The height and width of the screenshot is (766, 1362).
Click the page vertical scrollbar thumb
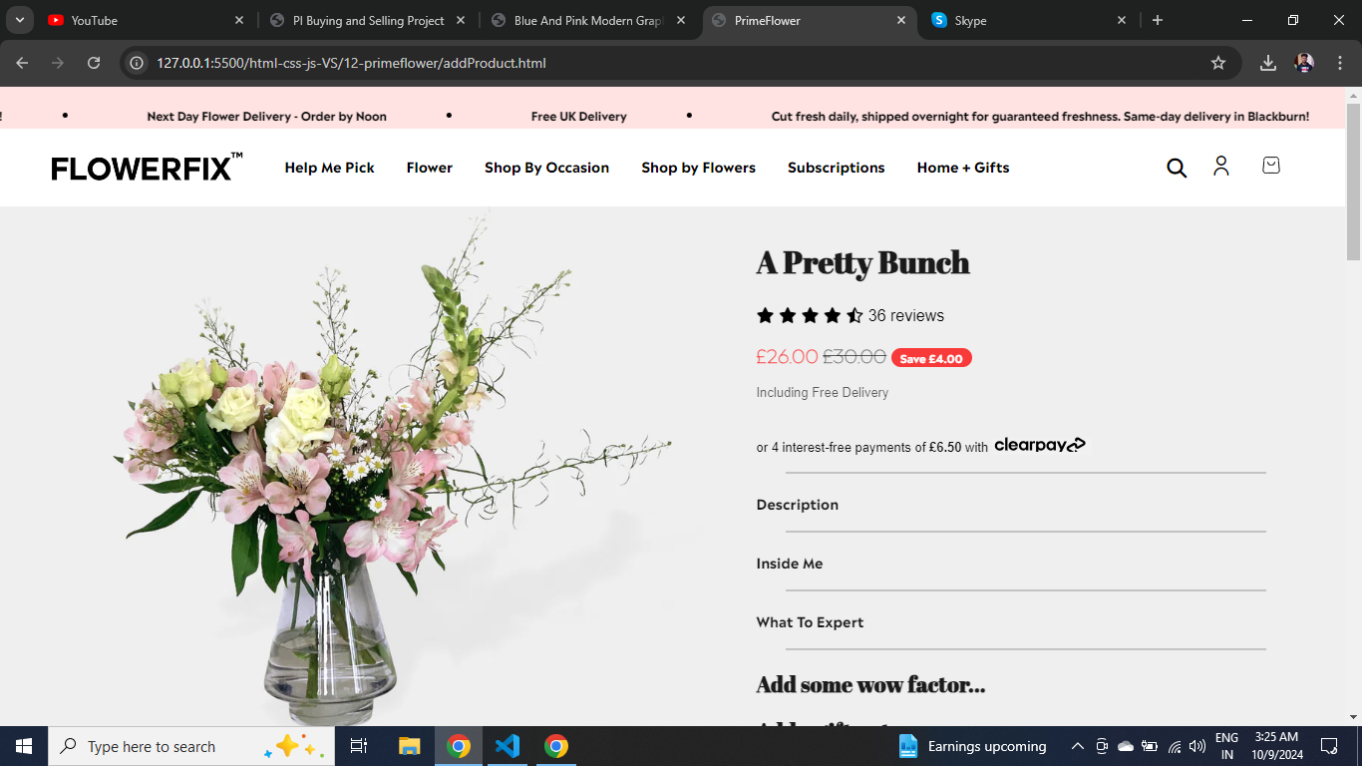pyautogui.click(x=1353, y=182)
